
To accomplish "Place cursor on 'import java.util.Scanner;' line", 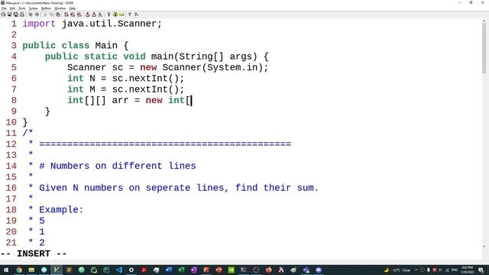I will click(92, 24).
